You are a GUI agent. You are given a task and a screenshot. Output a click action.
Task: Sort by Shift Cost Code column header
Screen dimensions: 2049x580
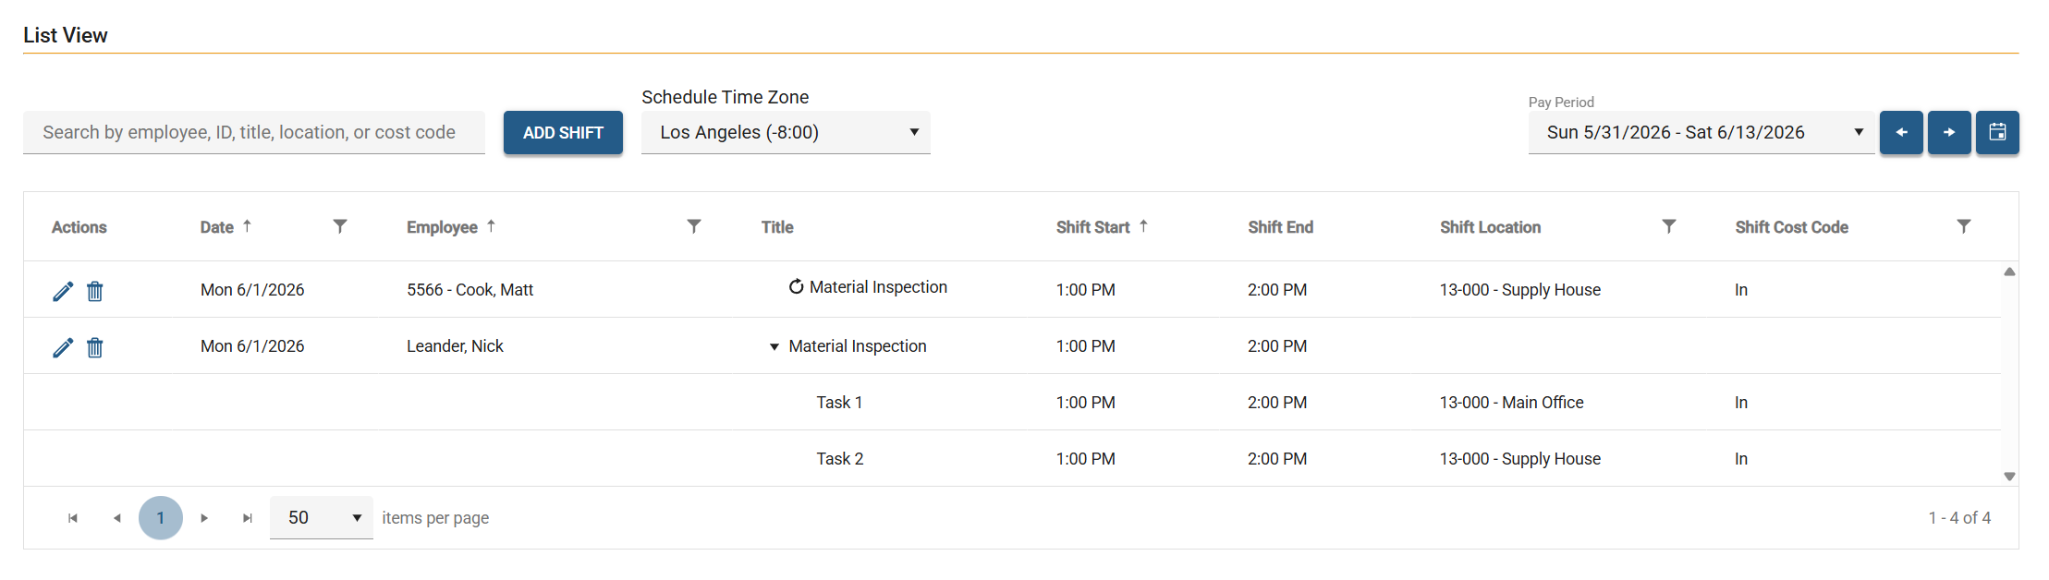click(1791, 227)
